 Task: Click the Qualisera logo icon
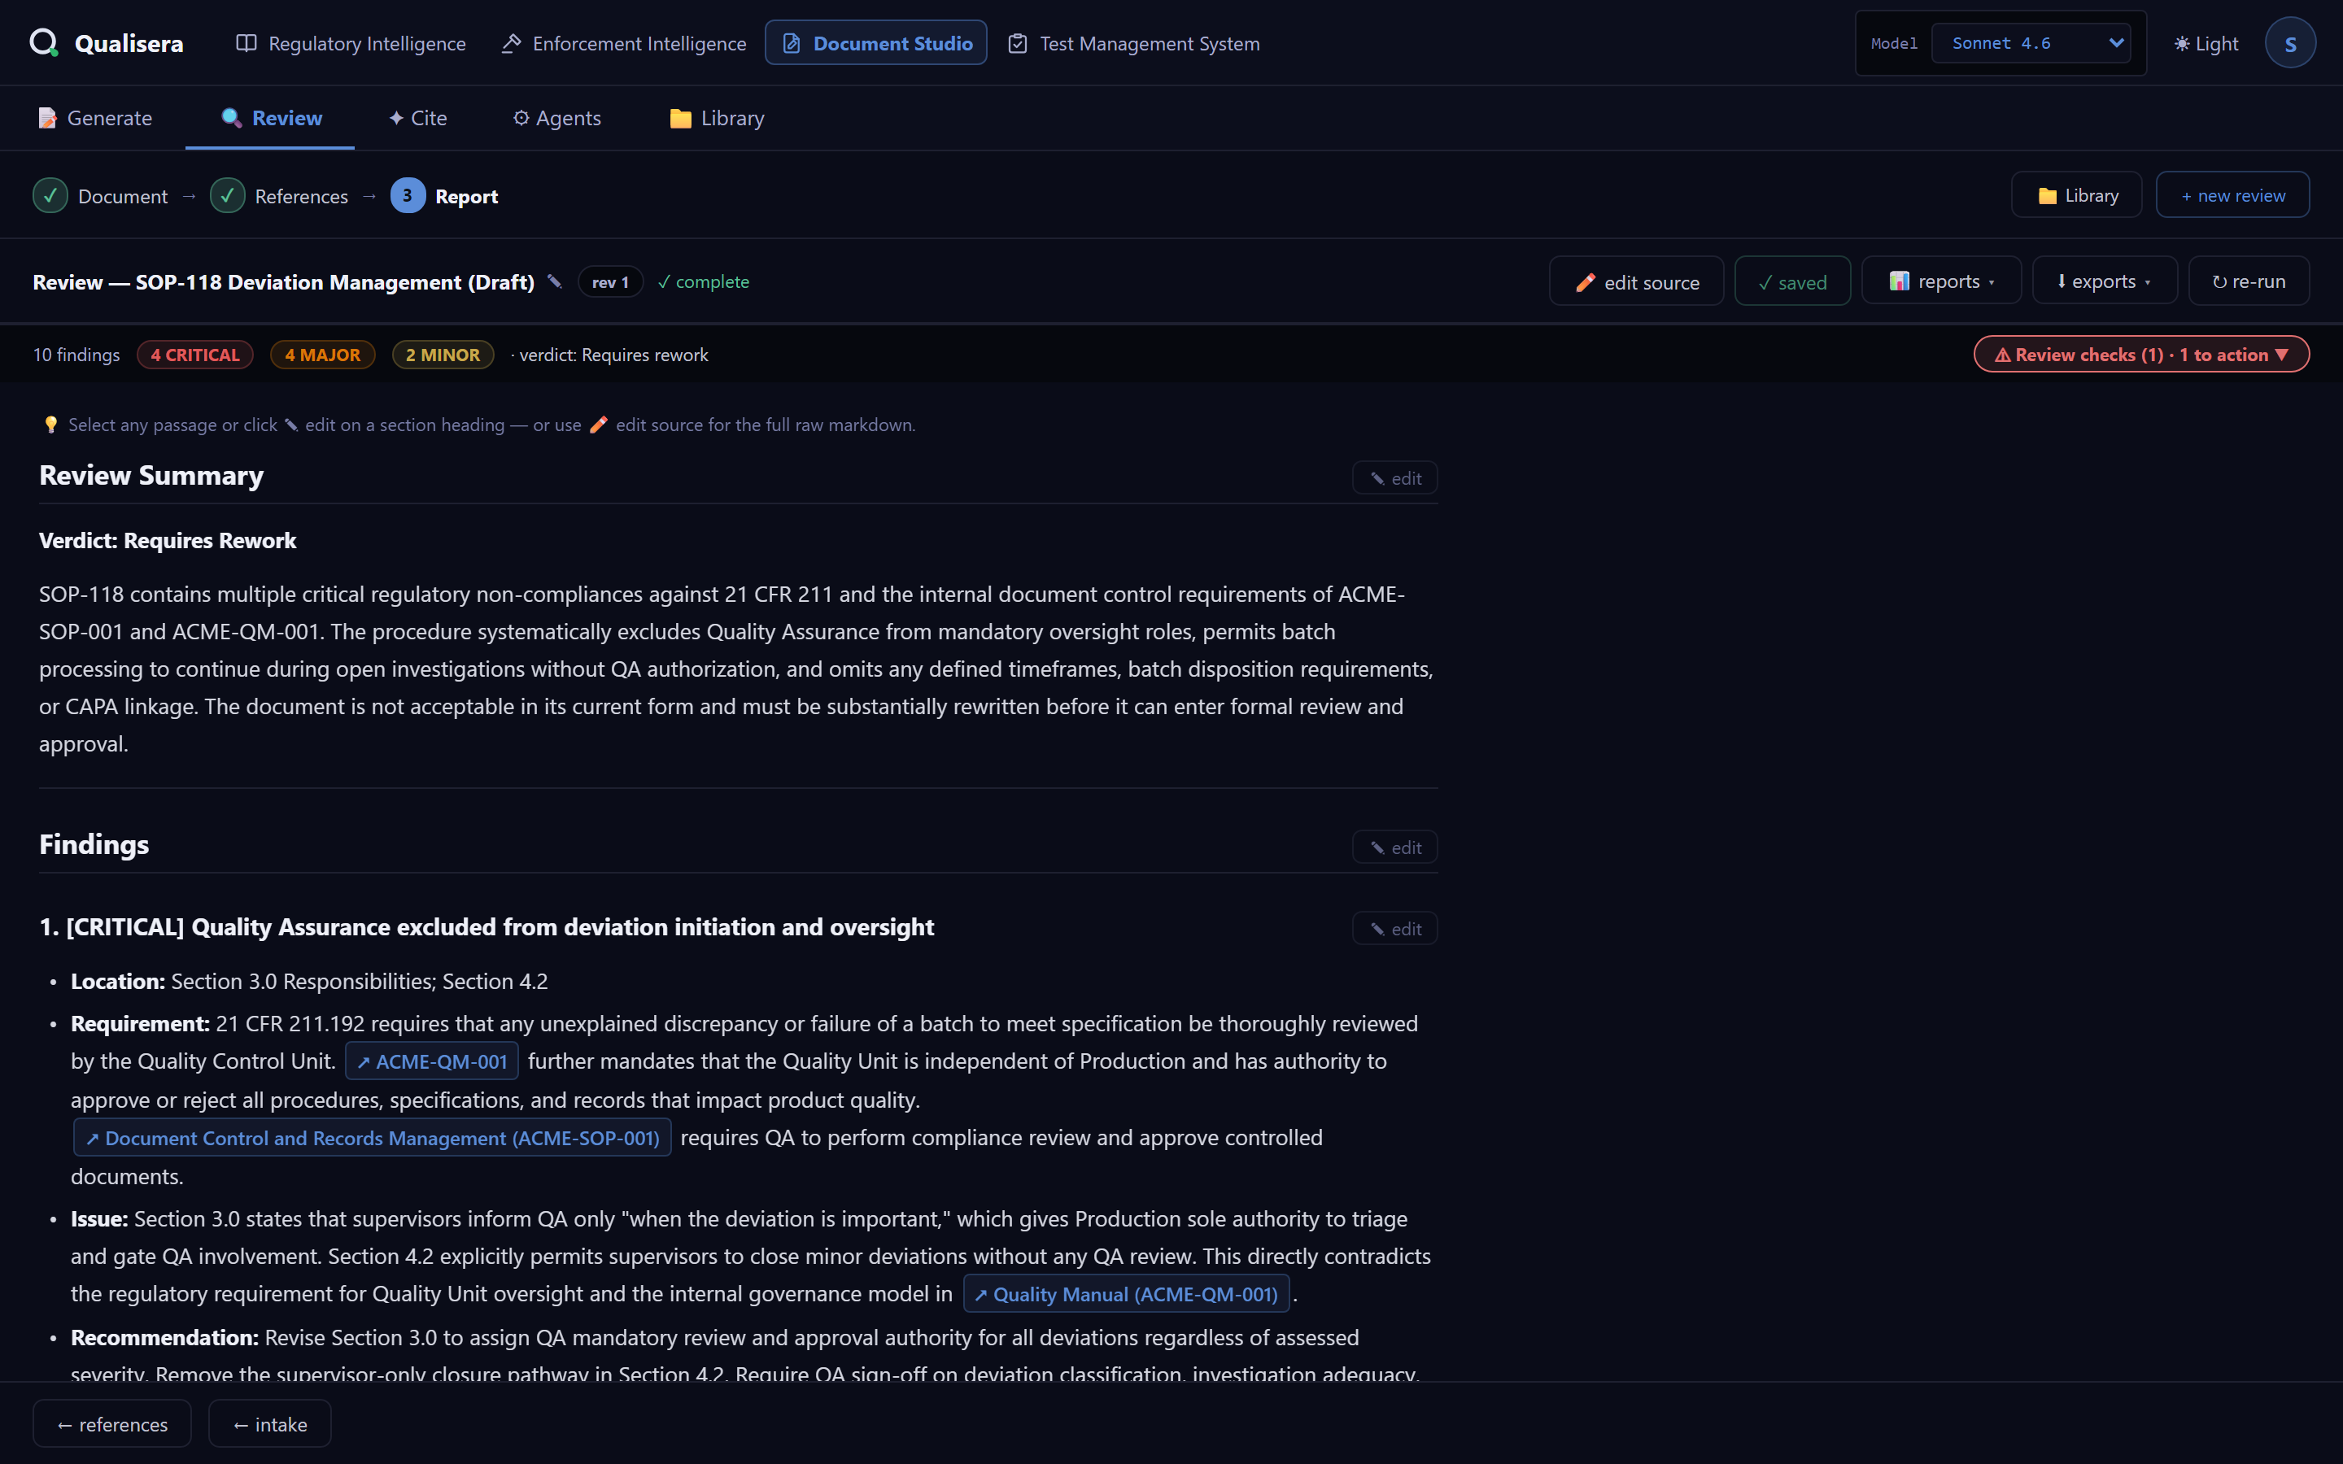(x=44, y=42)
